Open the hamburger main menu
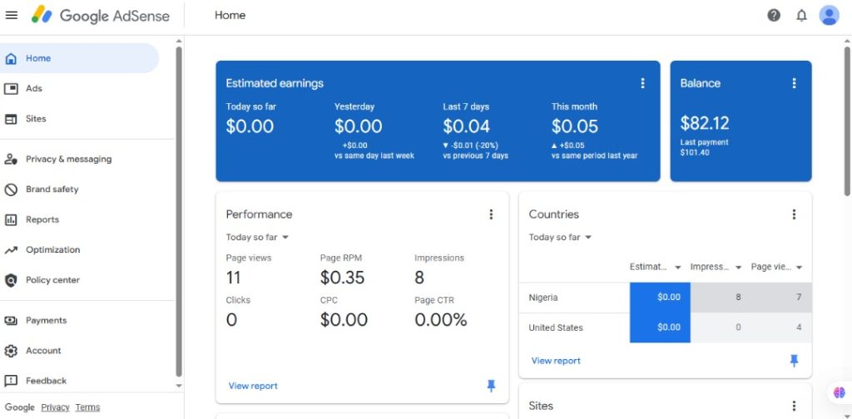 (x=12, y=15)
